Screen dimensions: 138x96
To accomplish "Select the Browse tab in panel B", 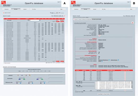I will 85,9.
